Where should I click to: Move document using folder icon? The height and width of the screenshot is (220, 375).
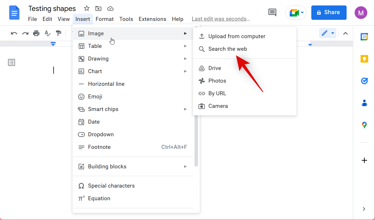98,8
